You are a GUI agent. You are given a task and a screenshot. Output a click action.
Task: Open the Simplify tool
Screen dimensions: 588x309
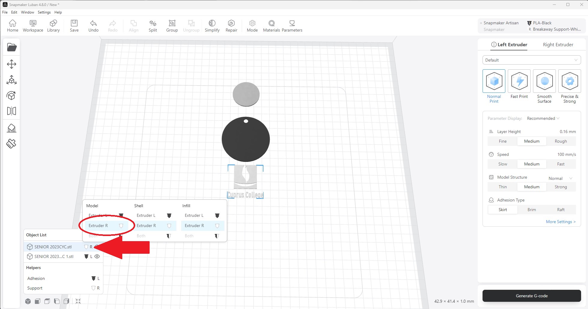pos(212,26)
